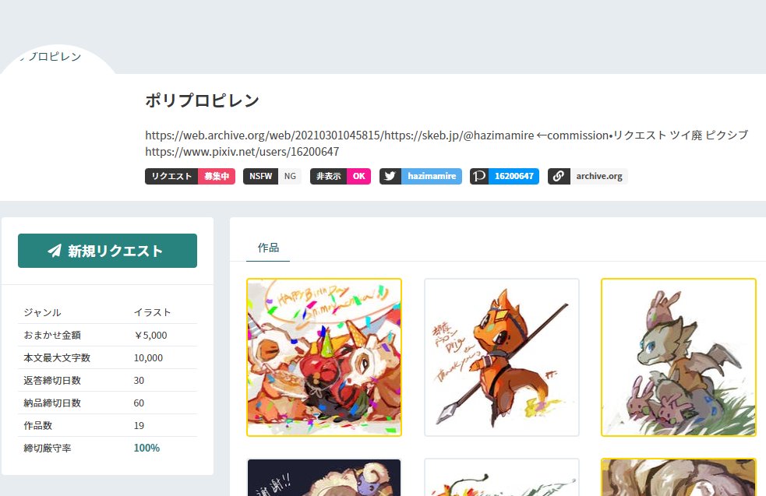Click the 100% deadline compliance value
The image size is (766, 496).
point(146,449)
